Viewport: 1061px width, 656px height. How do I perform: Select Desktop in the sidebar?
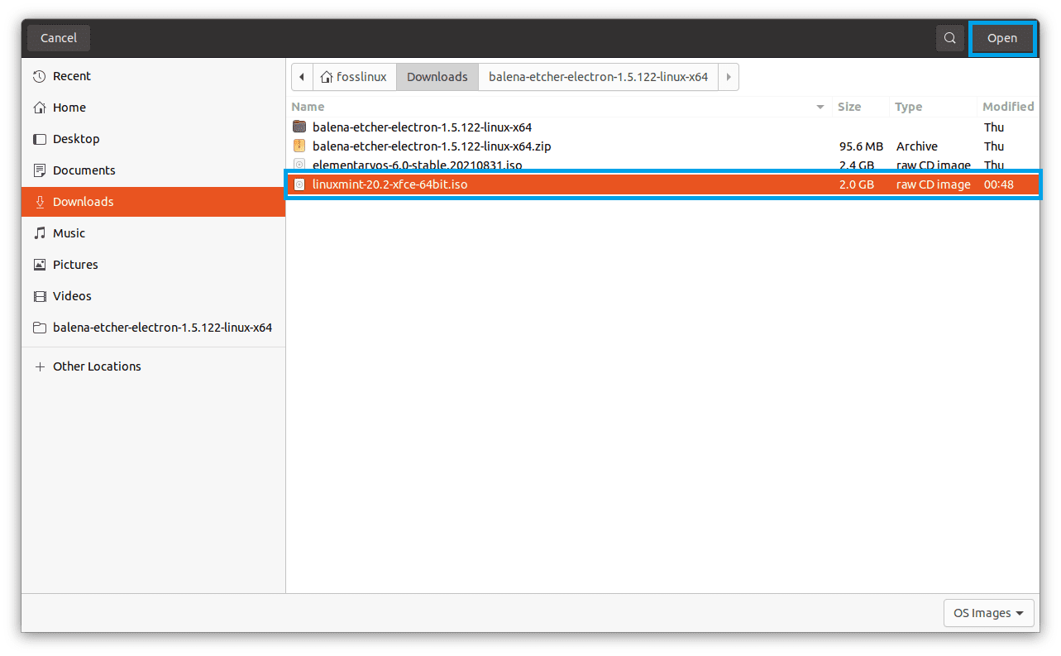point(153,139)
